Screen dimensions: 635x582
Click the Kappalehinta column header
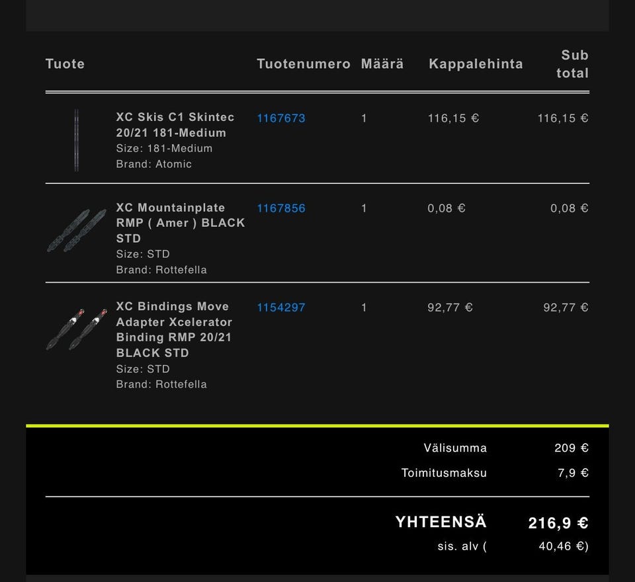[476, 64]
